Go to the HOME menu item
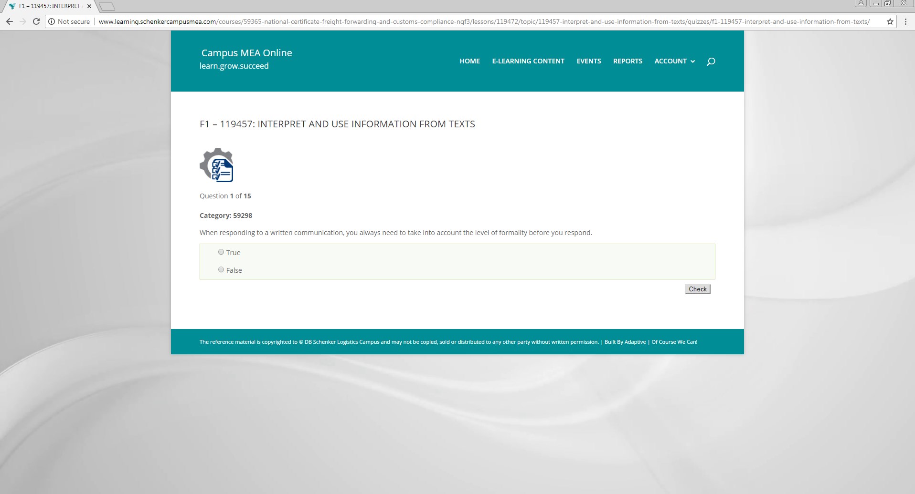Image resolution: width=915 pixels, height=494 pixels. point(469,61)
